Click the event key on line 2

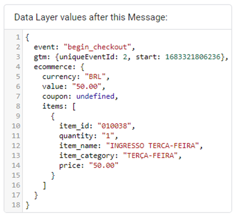click(x=43, y=47)
